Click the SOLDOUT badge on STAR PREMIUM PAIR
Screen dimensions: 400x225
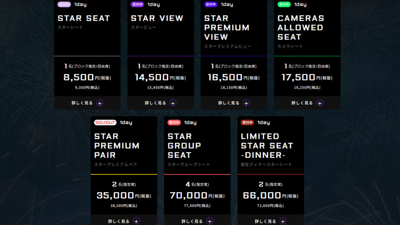(x=105, y=123)
